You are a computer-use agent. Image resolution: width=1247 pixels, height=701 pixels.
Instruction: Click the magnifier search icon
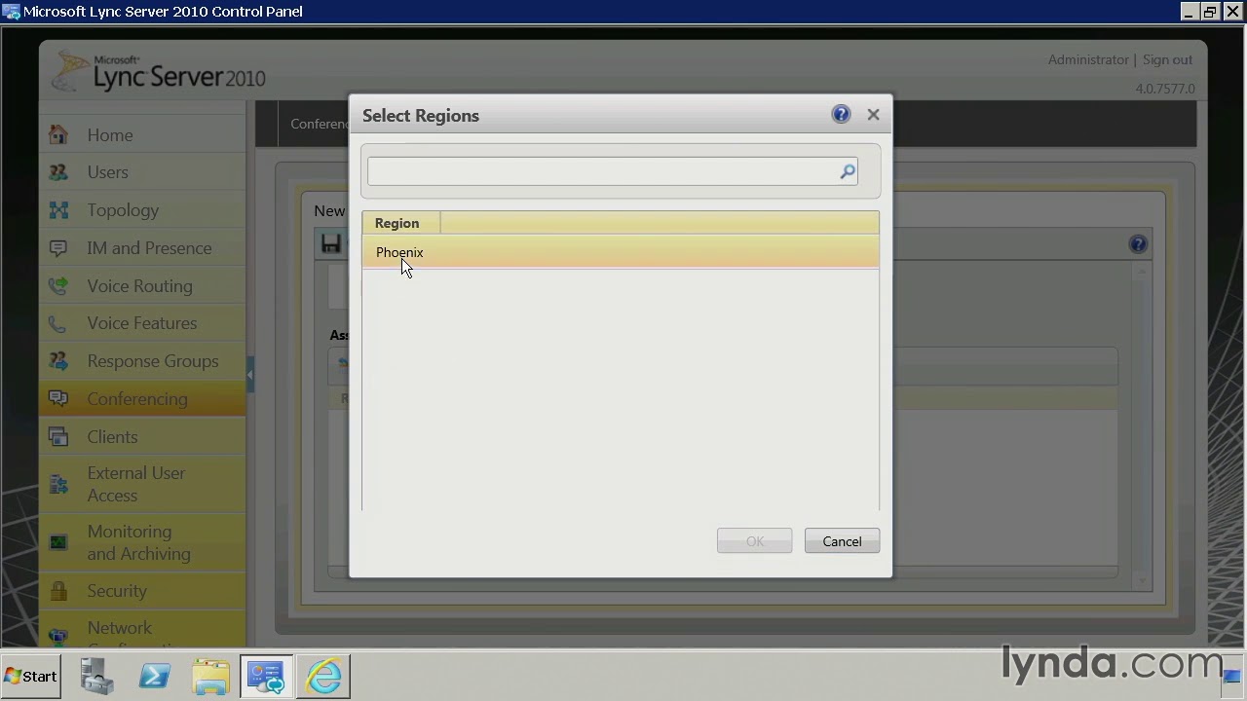pos(848,171)
